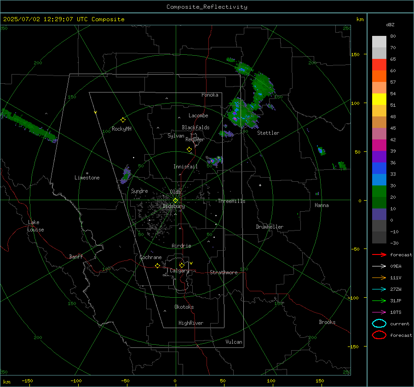Click the Vulcan town label
The image size is (414, 387).
[x=234, y=342]
